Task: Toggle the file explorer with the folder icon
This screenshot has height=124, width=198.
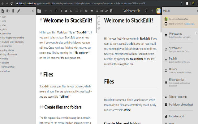Action: [39, 11]
